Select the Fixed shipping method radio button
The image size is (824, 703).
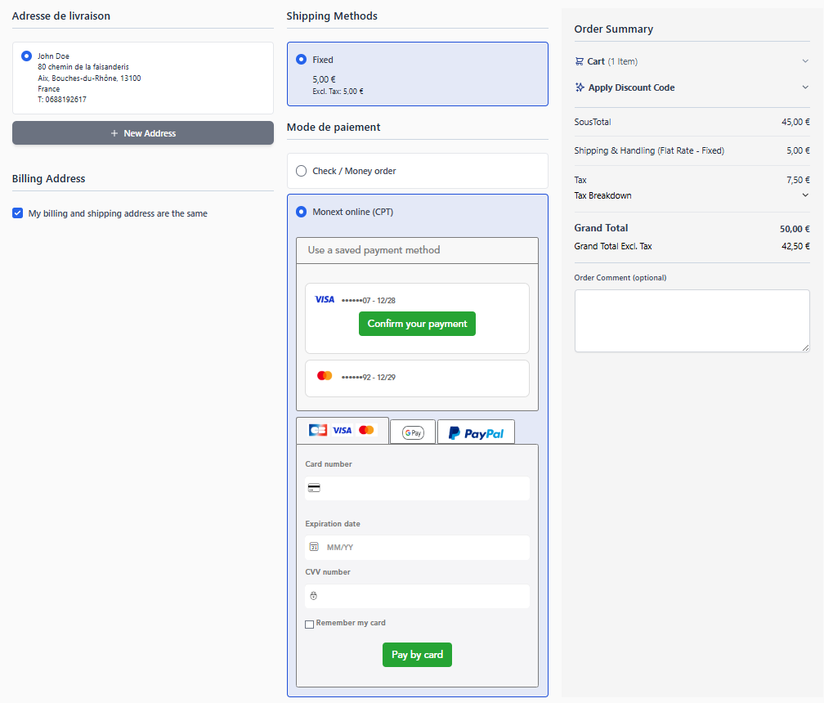click(302, 60)
